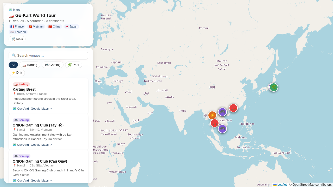
Task: Open OsmAnd link for ONION Tây Hồ
Action: point(21,145)
